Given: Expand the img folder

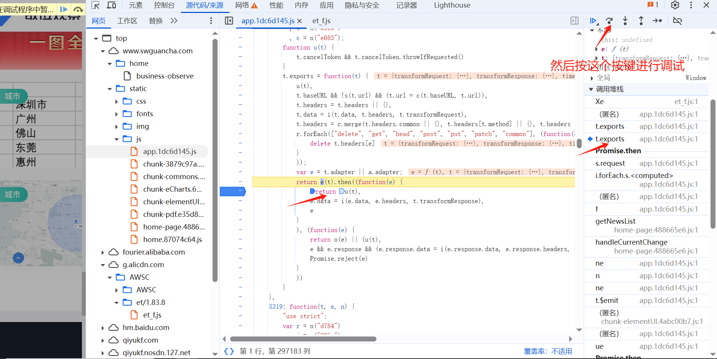Looking at the screenshot, I should click(117, 127).
